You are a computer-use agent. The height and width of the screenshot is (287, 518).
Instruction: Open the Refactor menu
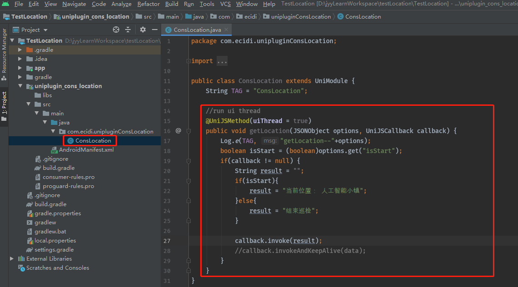[148, 4]
